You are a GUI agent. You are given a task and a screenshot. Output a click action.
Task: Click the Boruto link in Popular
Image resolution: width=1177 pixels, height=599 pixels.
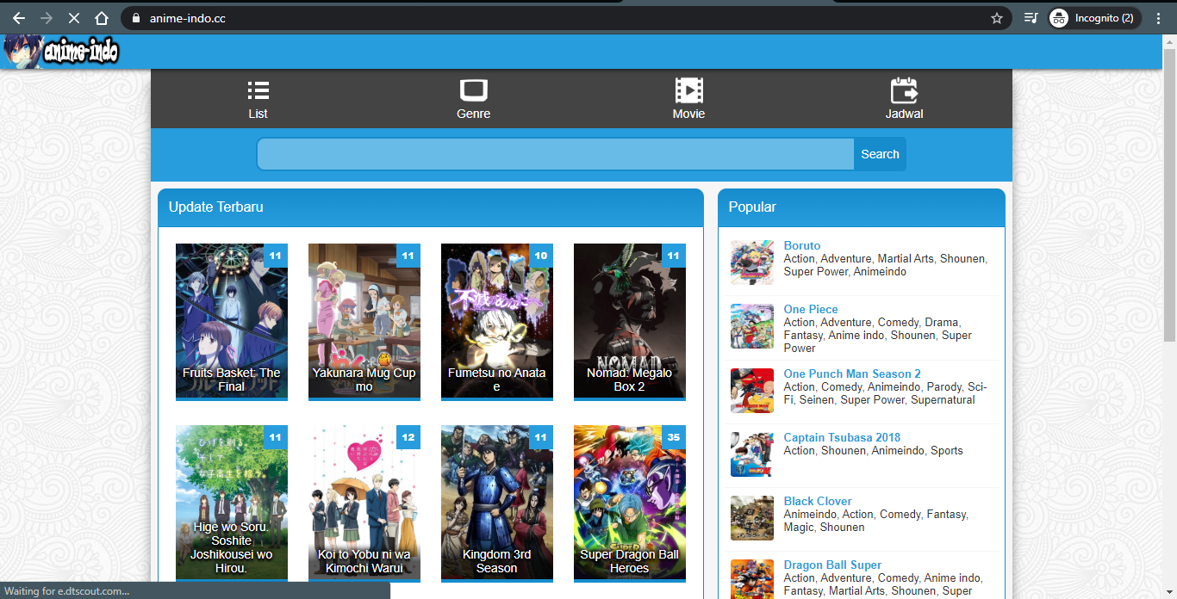pyautogui.click(x=802, y=245)
